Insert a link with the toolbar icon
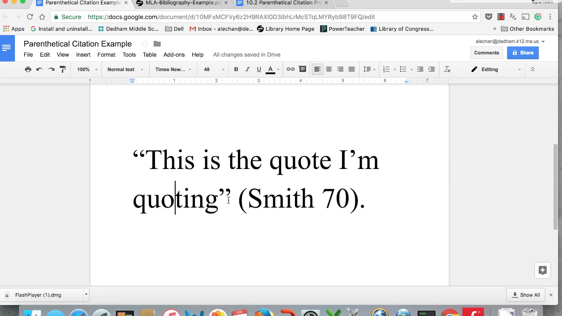This screenshot has height=316, width=562. click(291, 69)
